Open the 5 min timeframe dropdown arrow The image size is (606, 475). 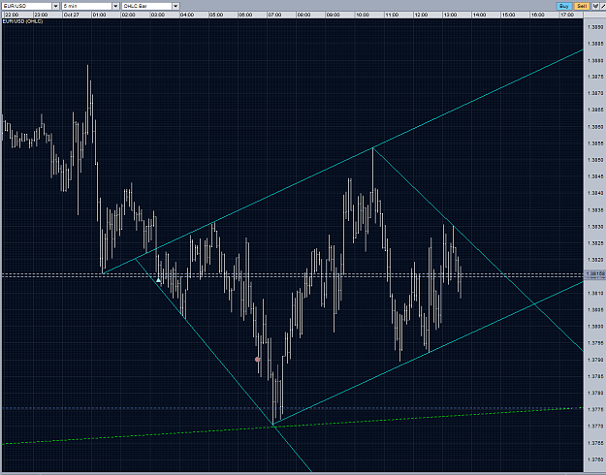pos(115,6)
